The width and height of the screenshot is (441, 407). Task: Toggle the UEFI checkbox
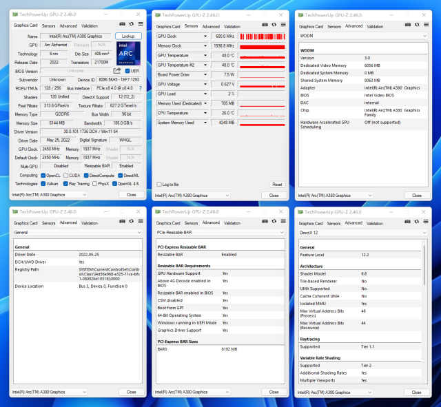coord(127,70)
